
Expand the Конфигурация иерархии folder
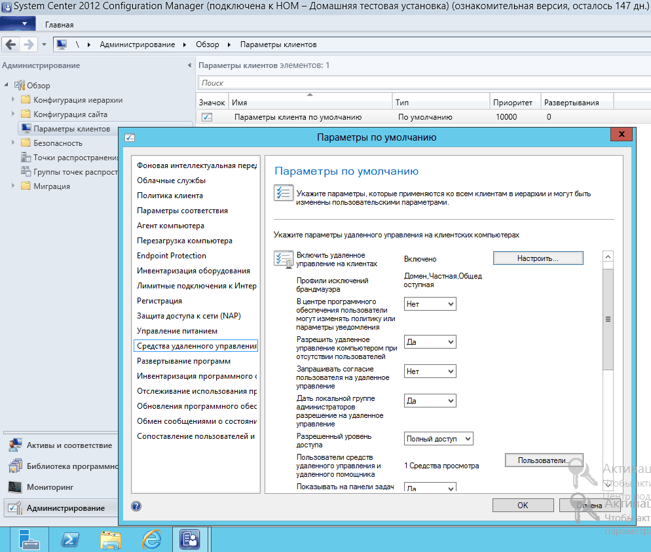coord(13,99)
